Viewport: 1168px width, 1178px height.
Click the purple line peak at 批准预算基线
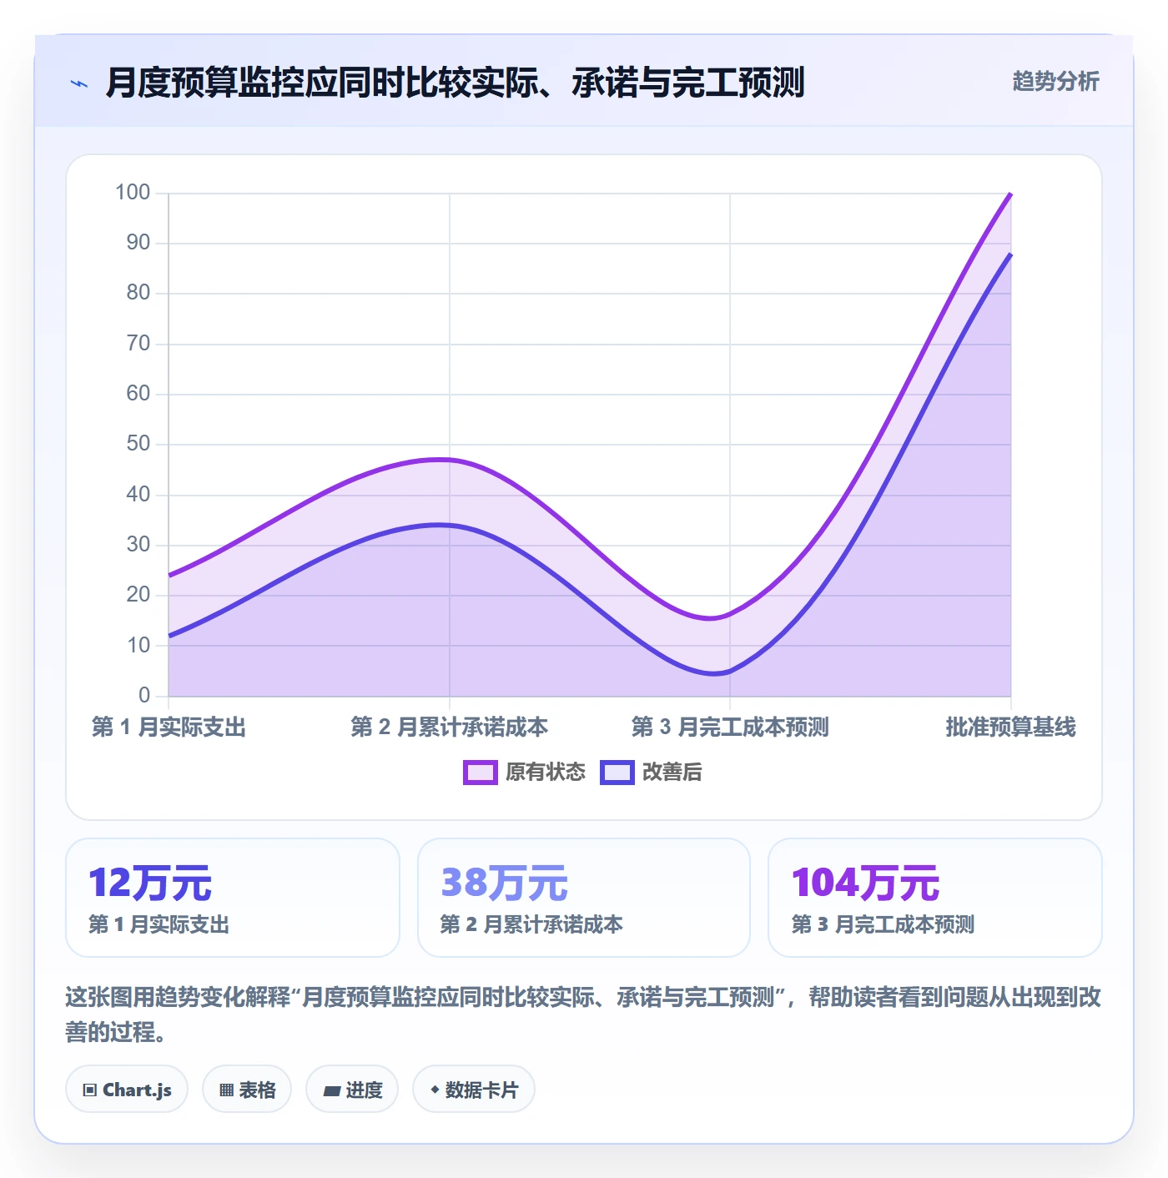coord(1010,194)
